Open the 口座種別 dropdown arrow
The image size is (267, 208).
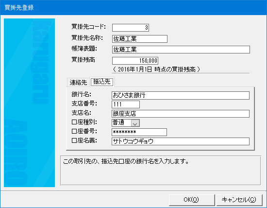pyautogui.click(x=135, y=123)
